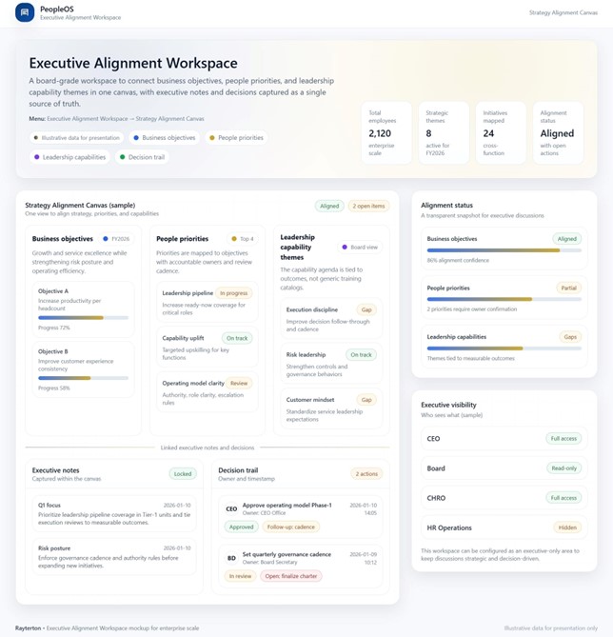The image size is (613, 637).
Task: Click the Aligned badge on canvas header
Action: coord(329,206)
